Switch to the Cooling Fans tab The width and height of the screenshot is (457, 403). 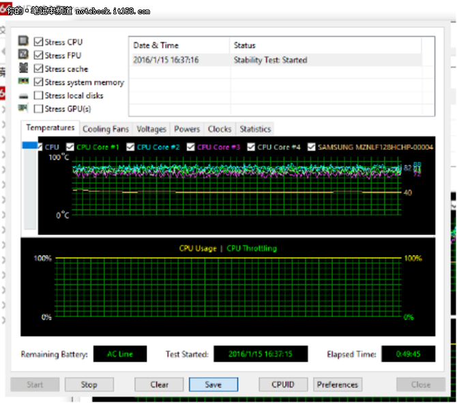pyautogui.click(x=106, y=129)
